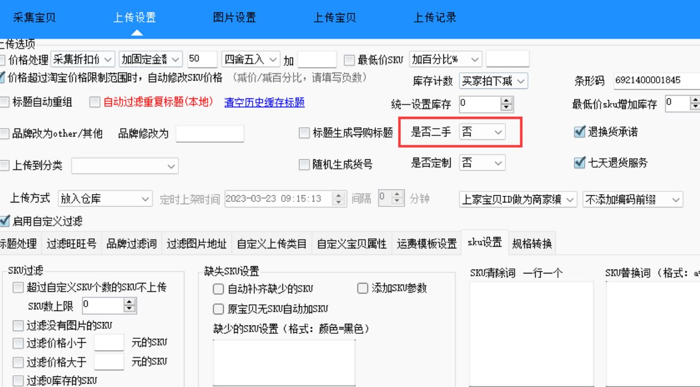Enable 超过自定义SKU个数的SKU不上传 checkbox

(18, 288)
